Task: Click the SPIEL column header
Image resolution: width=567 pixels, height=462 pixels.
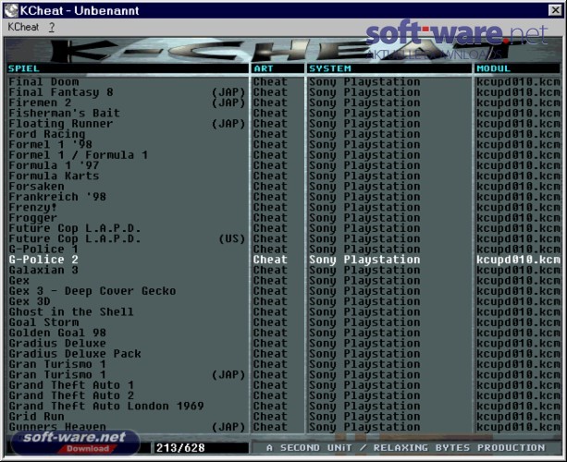Action: tap(128, 68)
